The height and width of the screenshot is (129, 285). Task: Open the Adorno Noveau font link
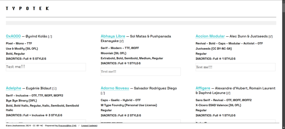[x=115, y=88]
